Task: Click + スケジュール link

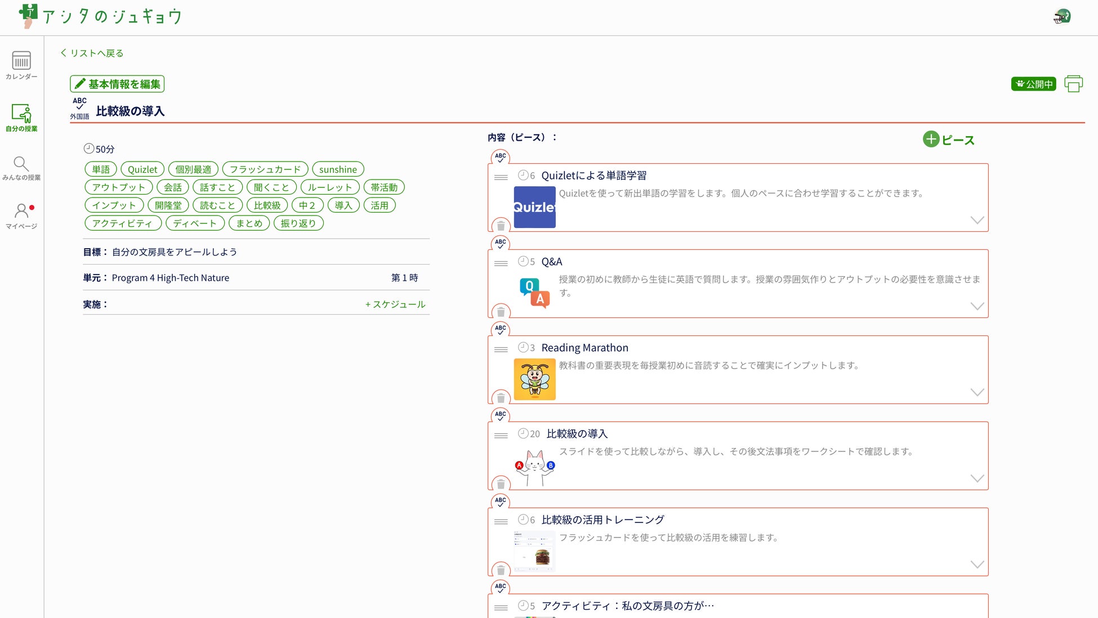Action: coord(395,304)
